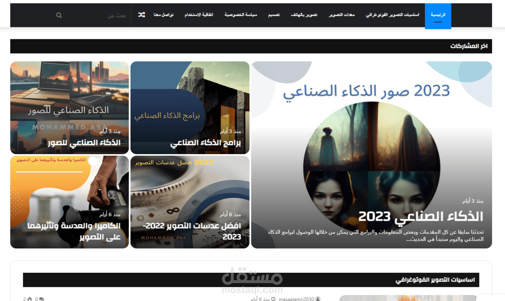Click اساسيات التصوير الفوتوغرافي section heading
Image resolution: width=505 pixels, height=301 pixels.
[x=435, y=280]
